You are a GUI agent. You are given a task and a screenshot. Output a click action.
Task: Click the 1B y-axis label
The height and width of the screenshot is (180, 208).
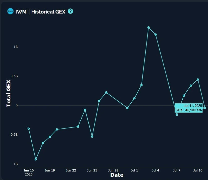click(x=16, y=47)
